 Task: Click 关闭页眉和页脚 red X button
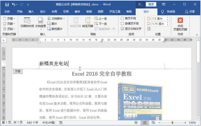180,24
